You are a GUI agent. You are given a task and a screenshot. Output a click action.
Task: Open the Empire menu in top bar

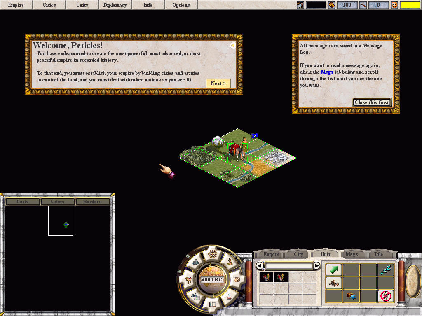click(x=16, y=5)
